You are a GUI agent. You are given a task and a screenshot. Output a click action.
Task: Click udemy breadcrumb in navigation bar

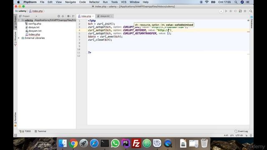click(21, 11)
